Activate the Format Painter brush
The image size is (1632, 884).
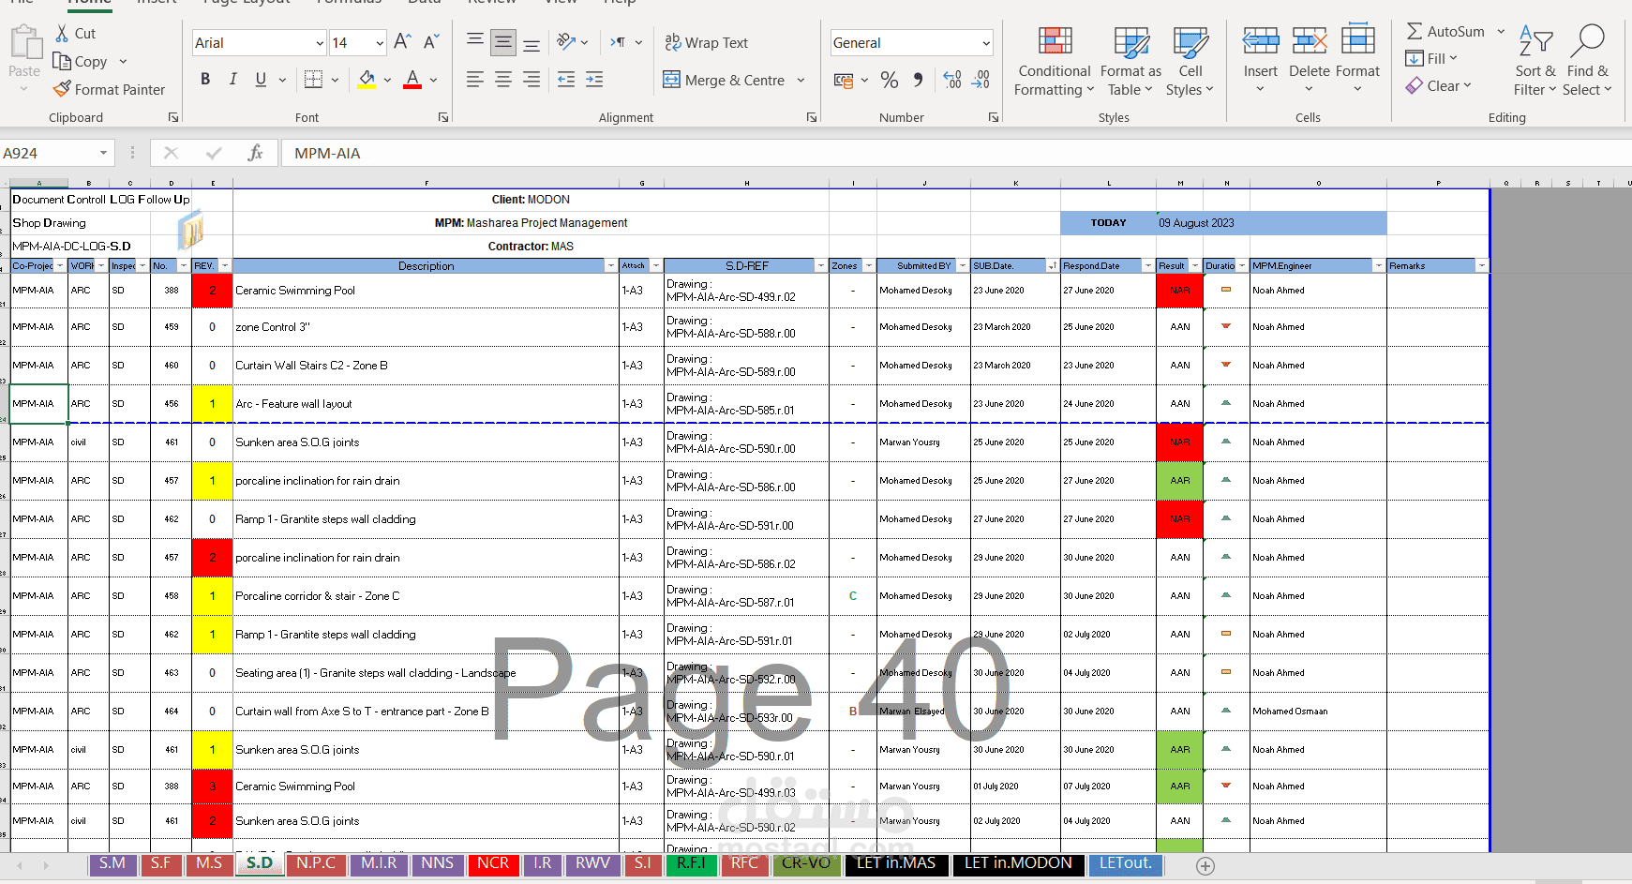62,90
